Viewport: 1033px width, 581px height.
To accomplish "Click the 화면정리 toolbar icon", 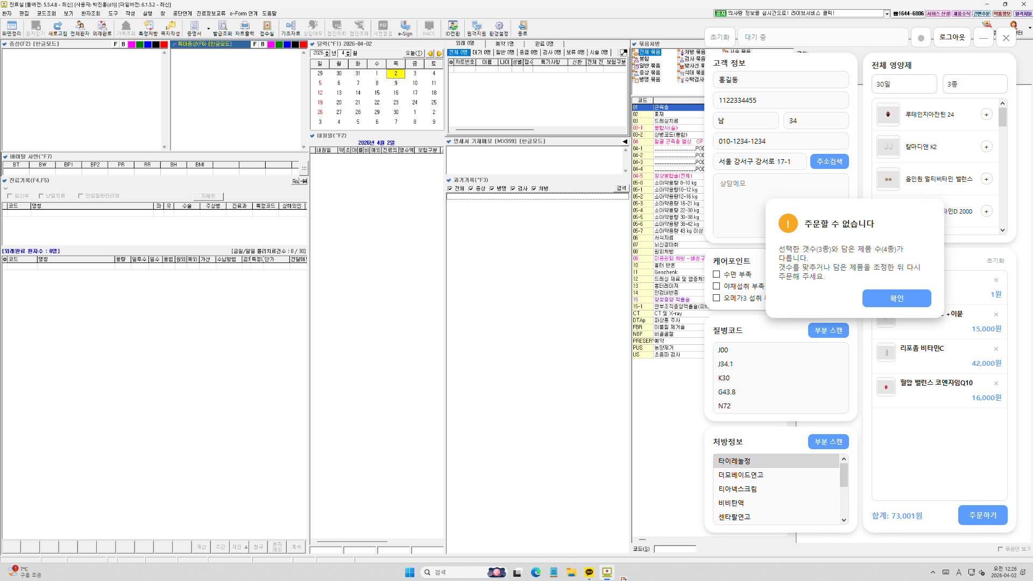I will click(11, 29).
